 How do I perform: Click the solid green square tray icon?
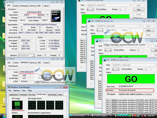[x=130, y=115]
